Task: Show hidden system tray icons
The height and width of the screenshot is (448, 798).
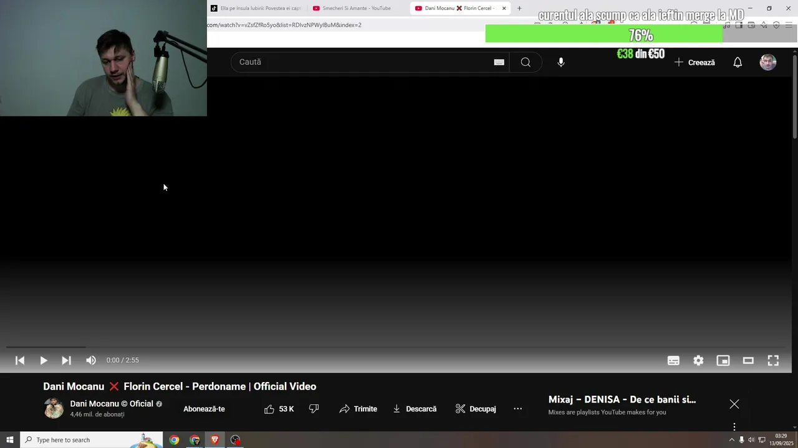Action: pyautogui.click(x=732, y=440)
